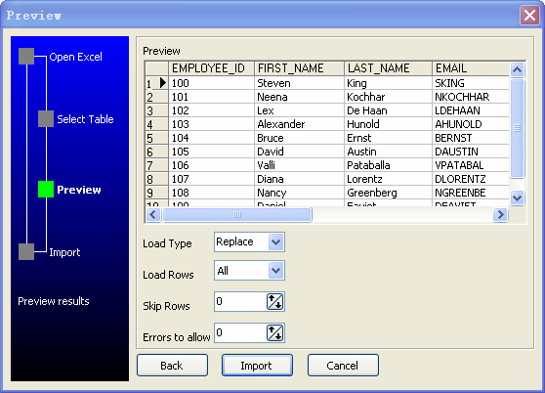Click the cell containing NGREENBE
The width and height of the screenshot is (545, 393).
(x=471, y=193)
